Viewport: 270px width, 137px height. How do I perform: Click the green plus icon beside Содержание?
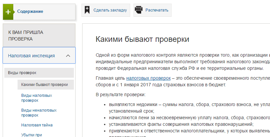coord(8,12)
